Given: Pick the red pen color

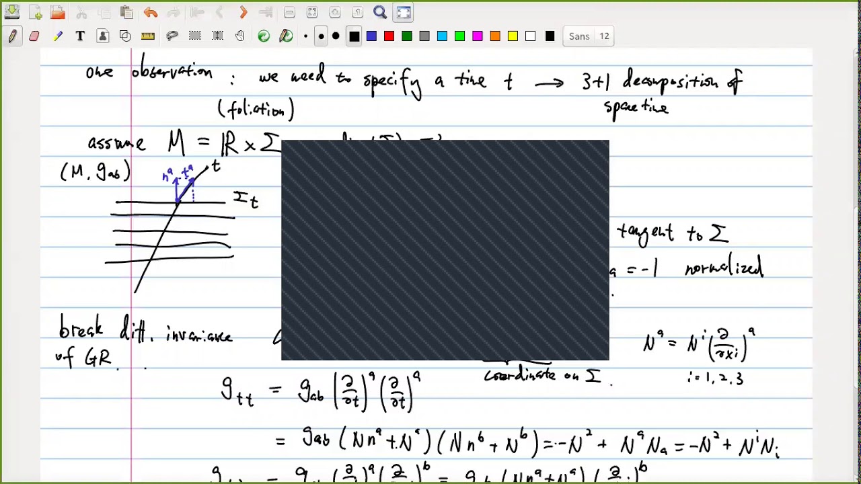Looking at the screenshot, I should click(x=389, y=36).
